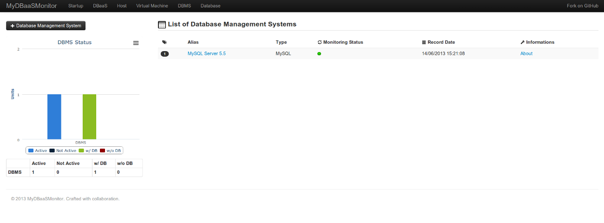Screen dimensions: 604x223
Task: Open the MySQL Server 5.5 link
Action: (207, 54)
